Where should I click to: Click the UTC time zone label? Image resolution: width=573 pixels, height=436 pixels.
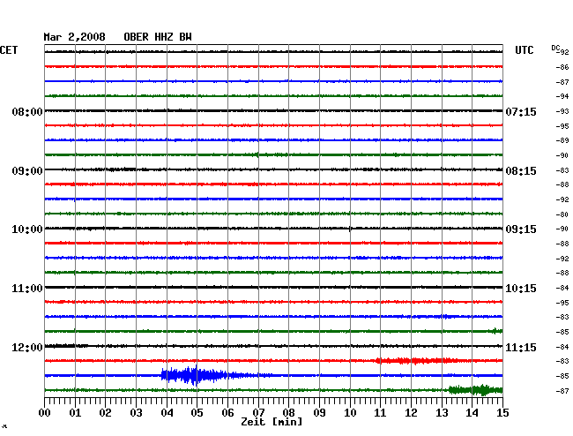coord(524,50)
